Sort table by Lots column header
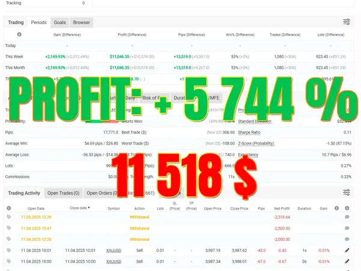Image resolution: width=361 pixels, height=271 pixels. coord(160,208)
